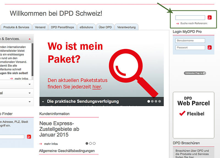This screenshot has width=220, height=158.
Task: Expand the first collapsed accordion row below mehr Infos
Action: [29, 84]
